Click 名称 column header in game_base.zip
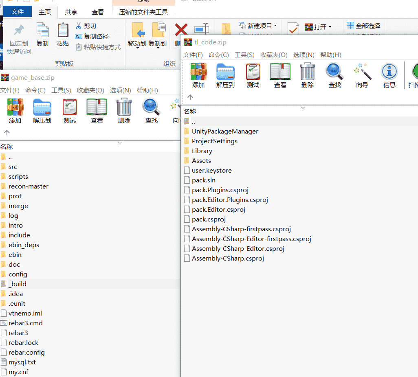The width and height of the screenshot is (418, 377). [7, 147]
